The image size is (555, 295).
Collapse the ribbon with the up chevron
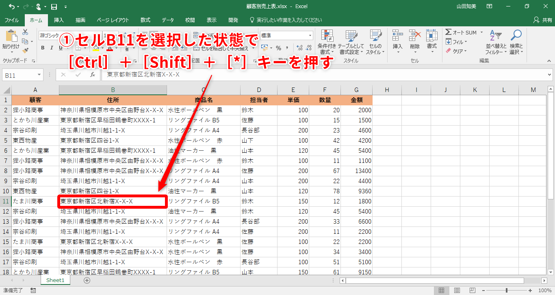click(549, 61)
